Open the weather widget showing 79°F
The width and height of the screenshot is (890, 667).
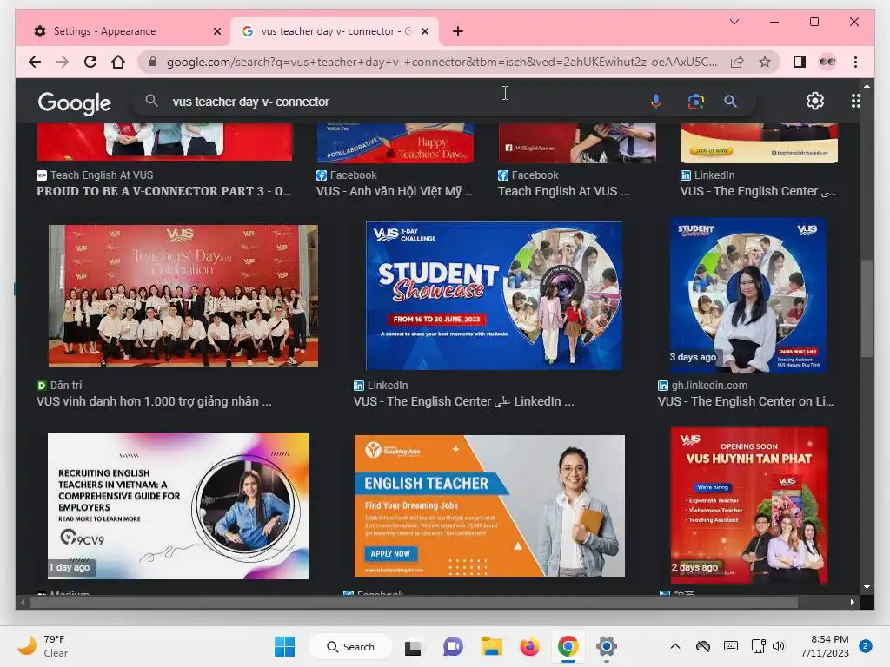pos(43,646)
